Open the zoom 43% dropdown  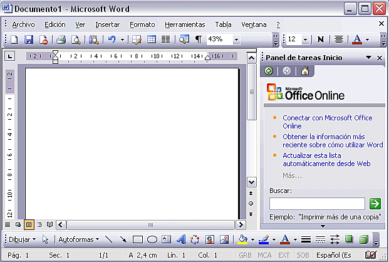(x=236, y=39)
